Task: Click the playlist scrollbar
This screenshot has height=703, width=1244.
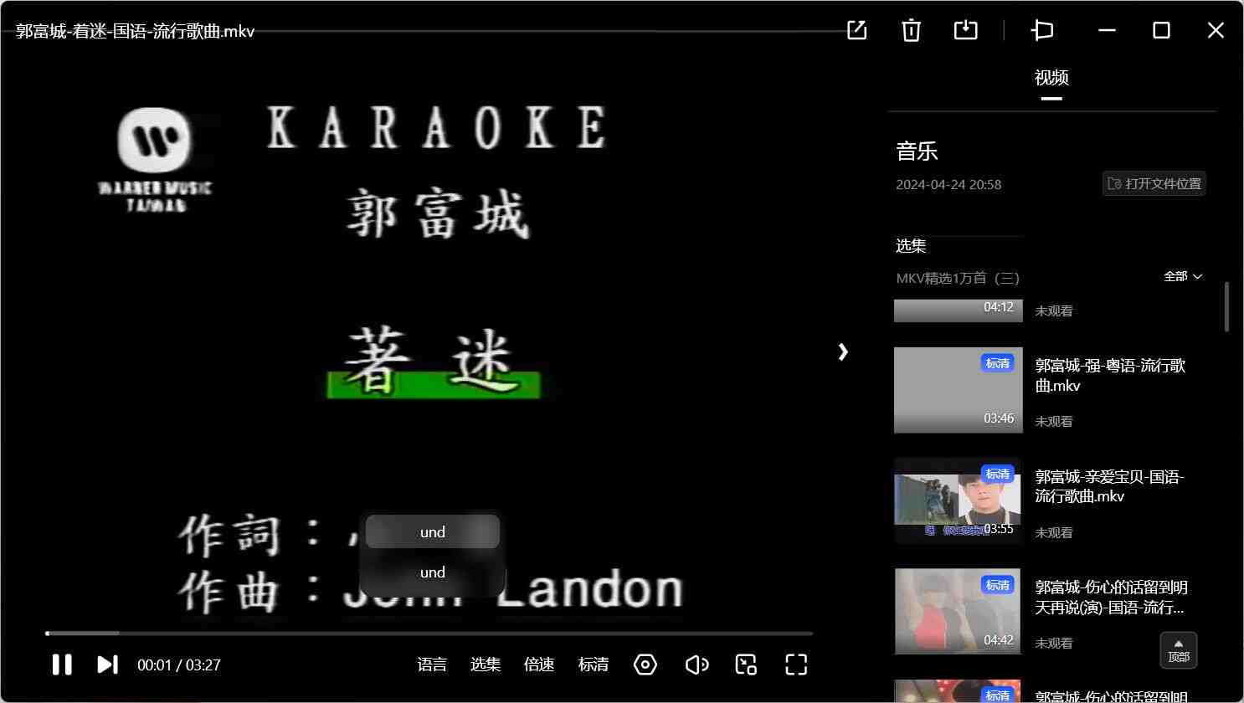Action: 1227,307
